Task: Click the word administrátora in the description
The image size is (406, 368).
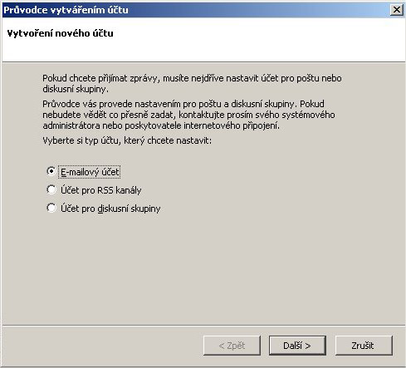Action: (x=71, y=125)
